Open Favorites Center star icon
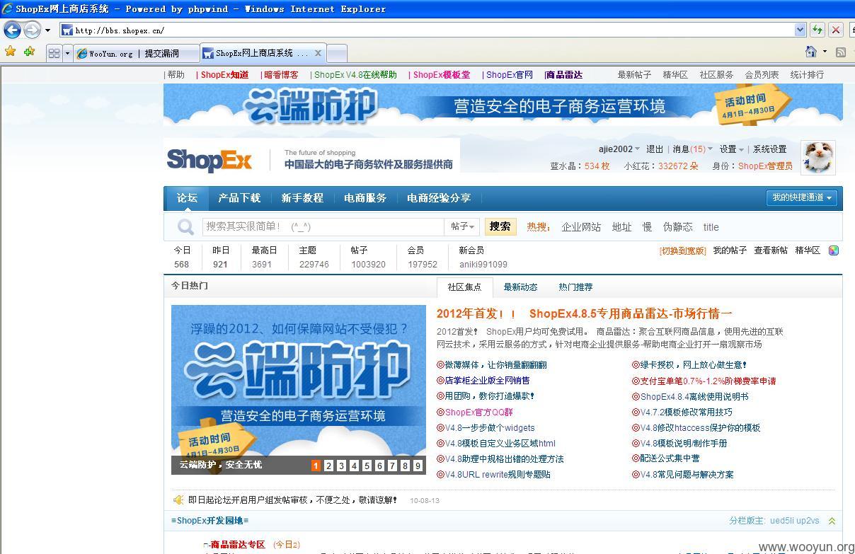855x554 pixels. [10, 52]
